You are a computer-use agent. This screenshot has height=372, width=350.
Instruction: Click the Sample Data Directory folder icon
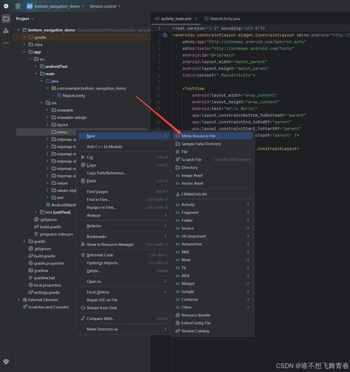[178, 144]
